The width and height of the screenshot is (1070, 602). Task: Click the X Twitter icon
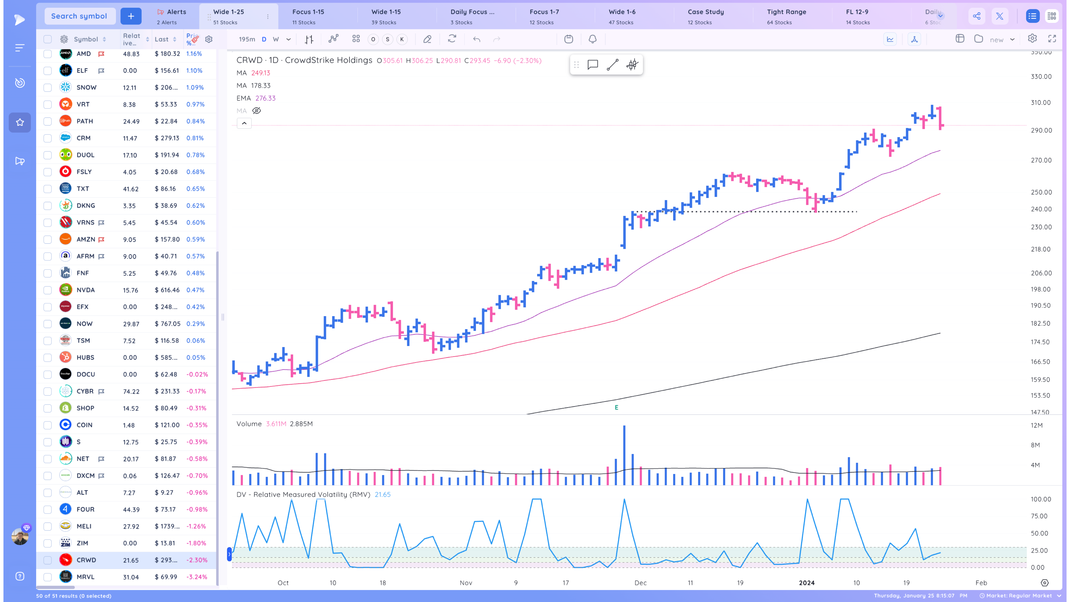click(x=1000, y=16)
